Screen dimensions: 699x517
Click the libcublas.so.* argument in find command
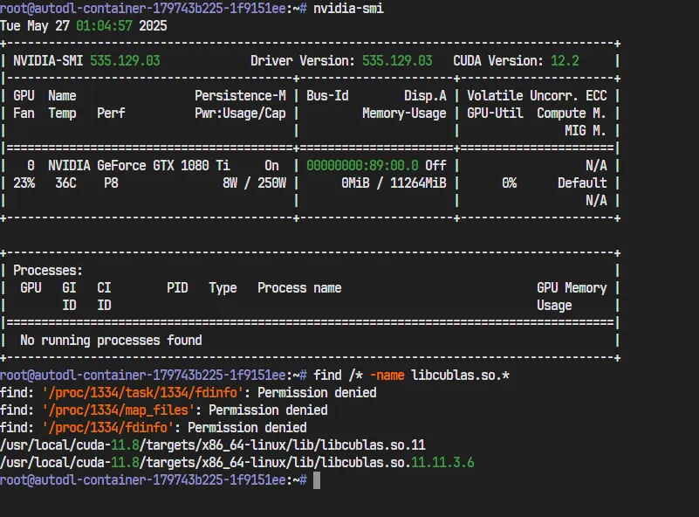460,376
